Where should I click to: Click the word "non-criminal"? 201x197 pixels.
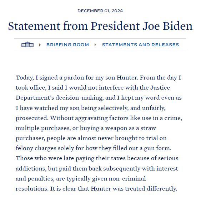[x=127, y=179]
